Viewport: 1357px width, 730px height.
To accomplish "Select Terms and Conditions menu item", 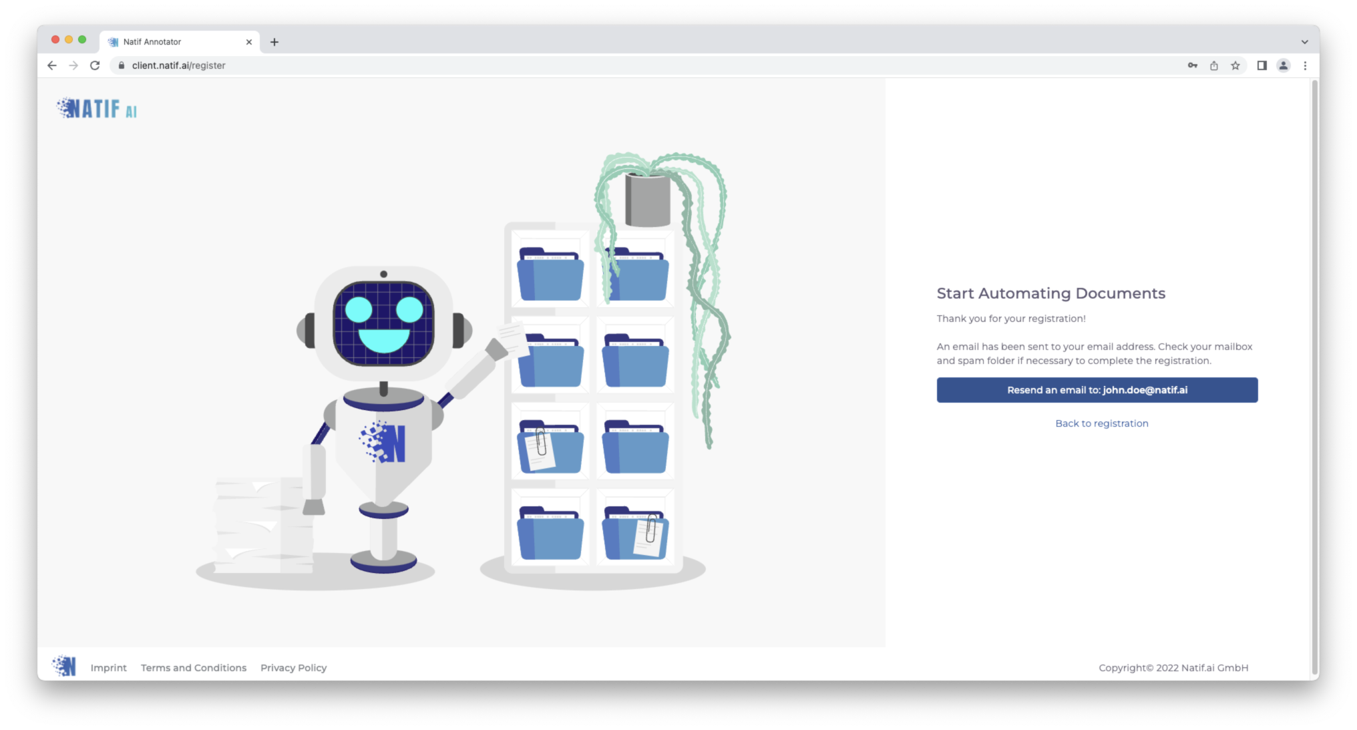I will (x=192, y=667).
